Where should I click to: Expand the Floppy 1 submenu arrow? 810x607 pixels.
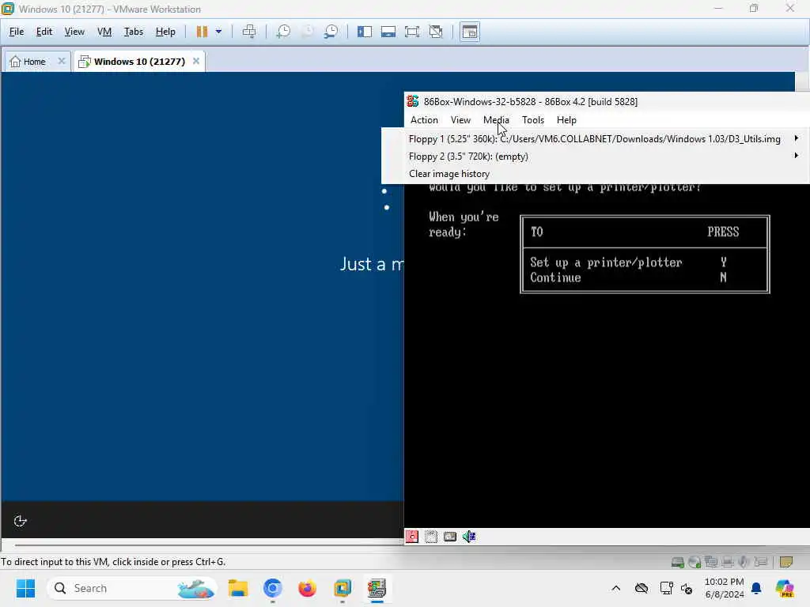pos(797,138)
